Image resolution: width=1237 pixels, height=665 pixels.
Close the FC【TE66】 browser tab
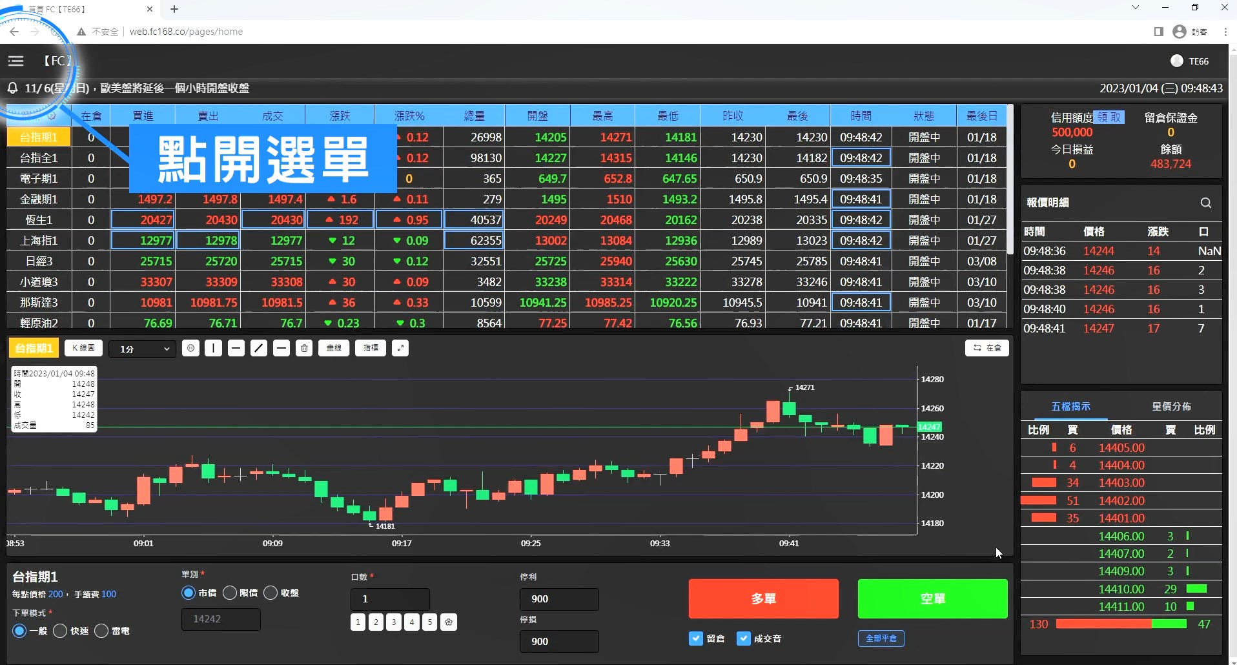[x=150, y=9]
